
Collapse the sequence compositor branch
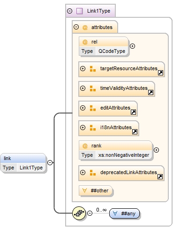[90, 213]
